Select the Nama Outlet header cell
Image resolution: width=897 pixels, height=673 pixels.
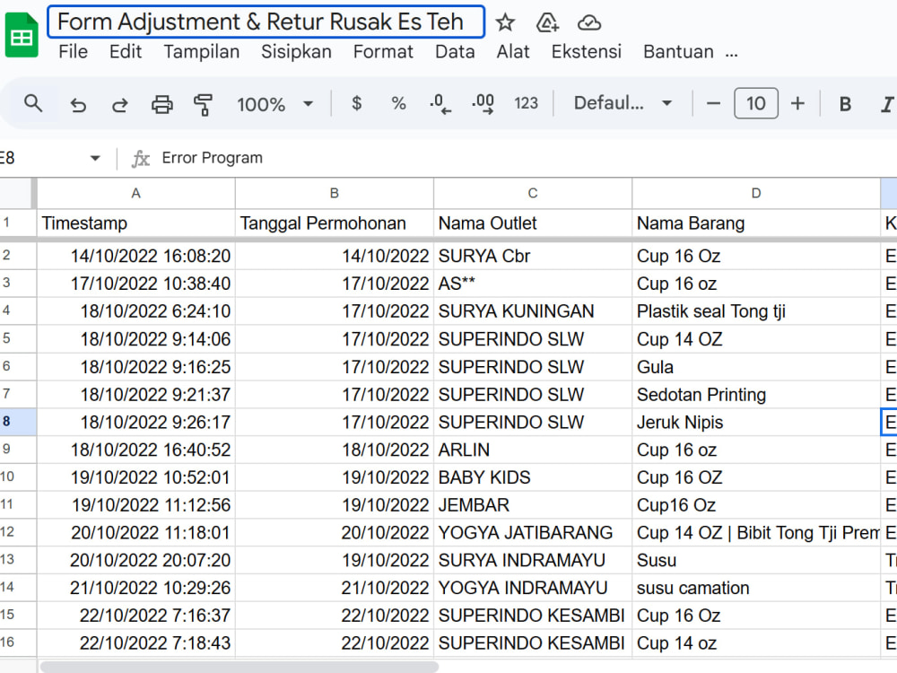tap(533, 223)
